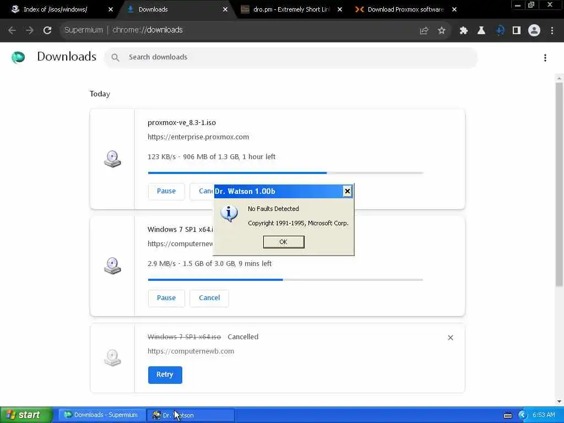
Task: Open the browser three-dot main menu
Action: 552,31
